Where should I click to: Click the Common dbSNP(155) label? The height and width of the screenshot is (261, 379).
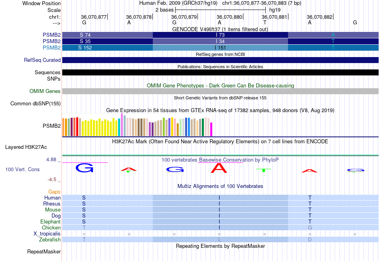(35, 103)
